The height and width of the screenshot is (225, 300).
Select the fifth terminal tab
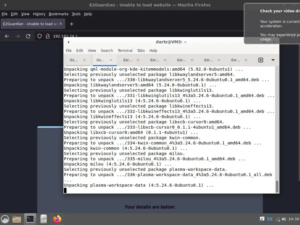click(182, 60)
